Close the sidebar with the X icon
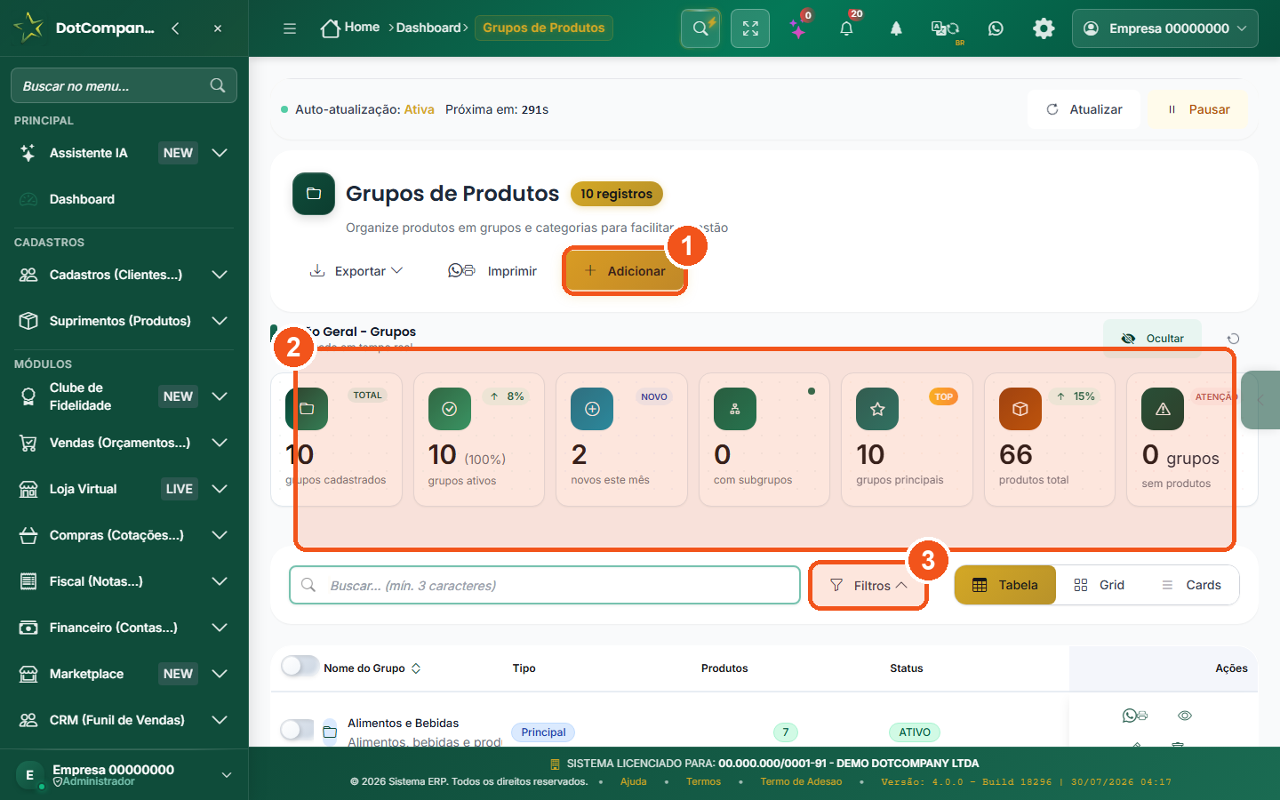This screenshot has height=800, width=1280. tap(218, 28)
